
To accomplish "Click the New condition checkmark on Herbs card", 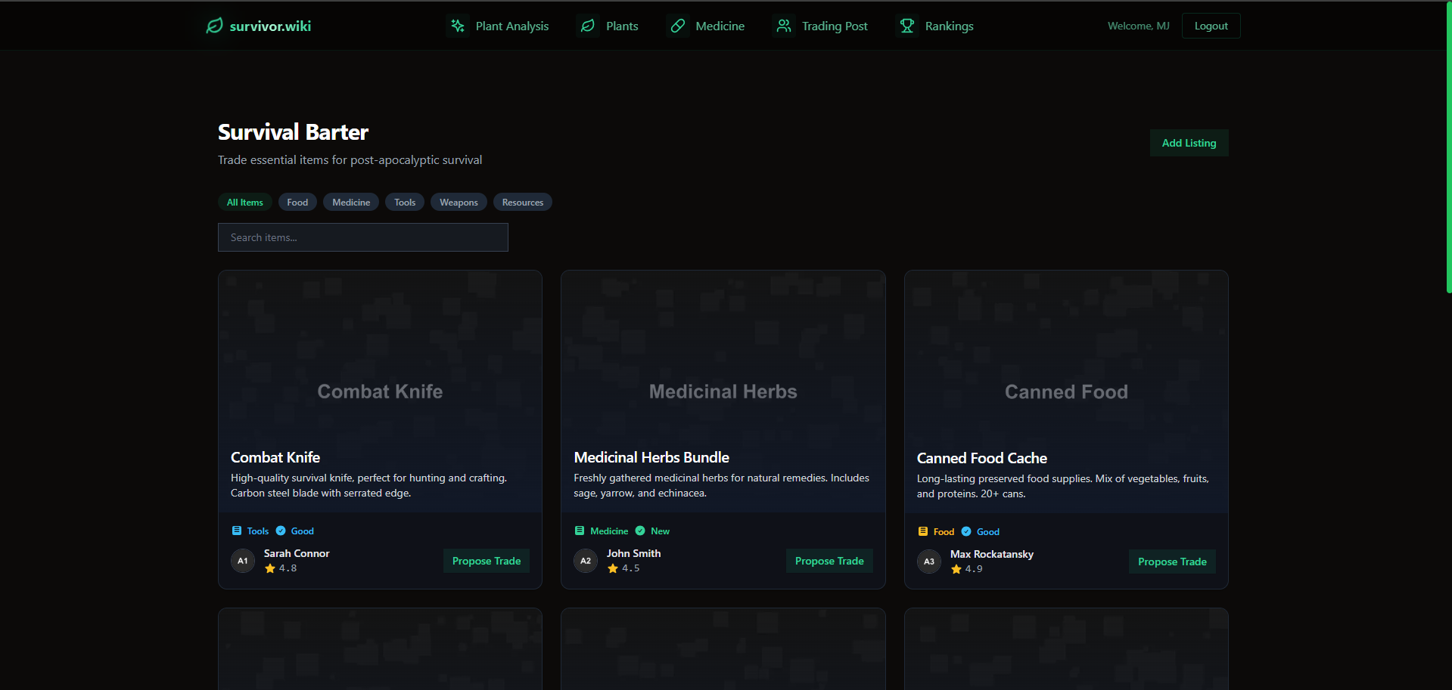I will pos(640,531).
